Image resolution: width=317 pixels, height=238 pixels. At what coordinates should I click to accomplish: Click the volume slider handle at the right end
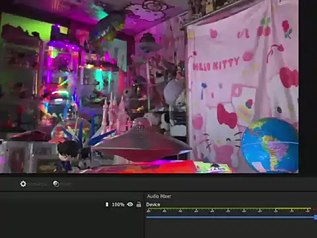316,218
